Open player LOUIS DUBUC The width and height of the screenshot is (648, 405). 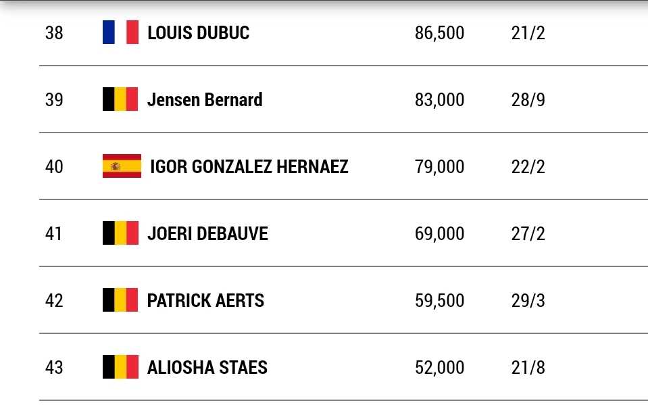(199, 32)
